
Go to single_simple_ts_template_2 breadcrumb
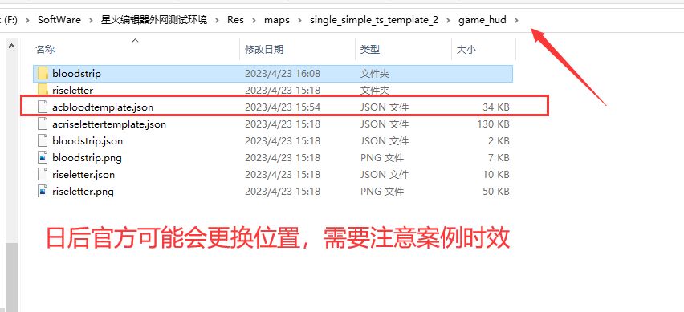click(374, 20)
